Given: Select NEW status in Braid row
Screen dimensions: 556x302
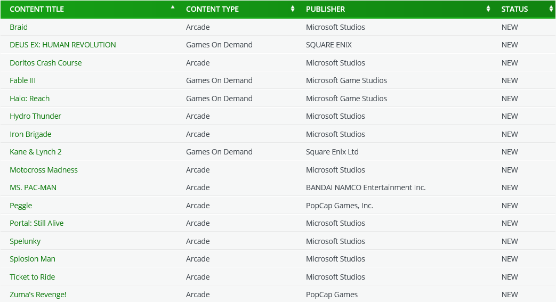Looking at the screenshot, I should (510, 27).
